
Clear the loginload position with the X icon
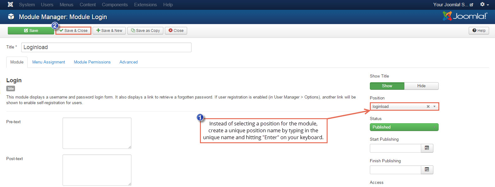[x=428, y=107]
